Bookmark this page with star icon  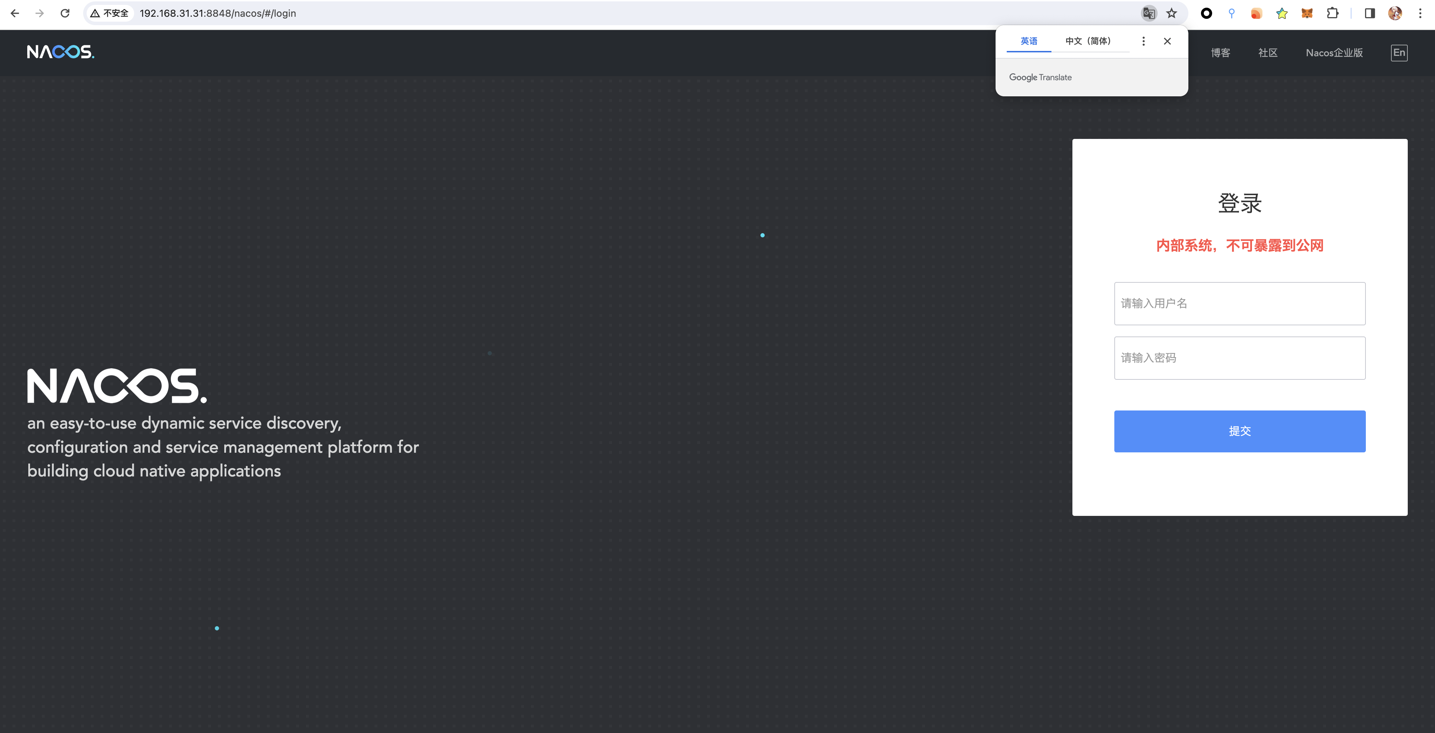coord(1172,13)
